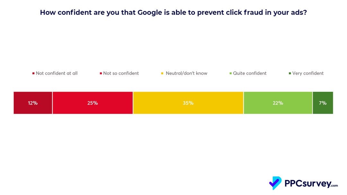This screenshot has width=347, height=195.
Task: Click the 35% data label text
Action: (188, 103)
